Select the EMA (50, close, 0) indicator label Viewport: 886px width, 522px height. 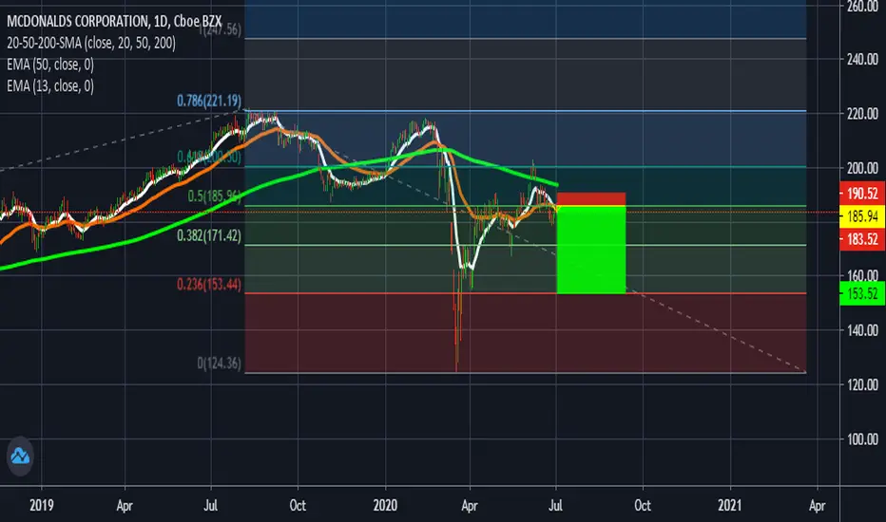[50, 65]
